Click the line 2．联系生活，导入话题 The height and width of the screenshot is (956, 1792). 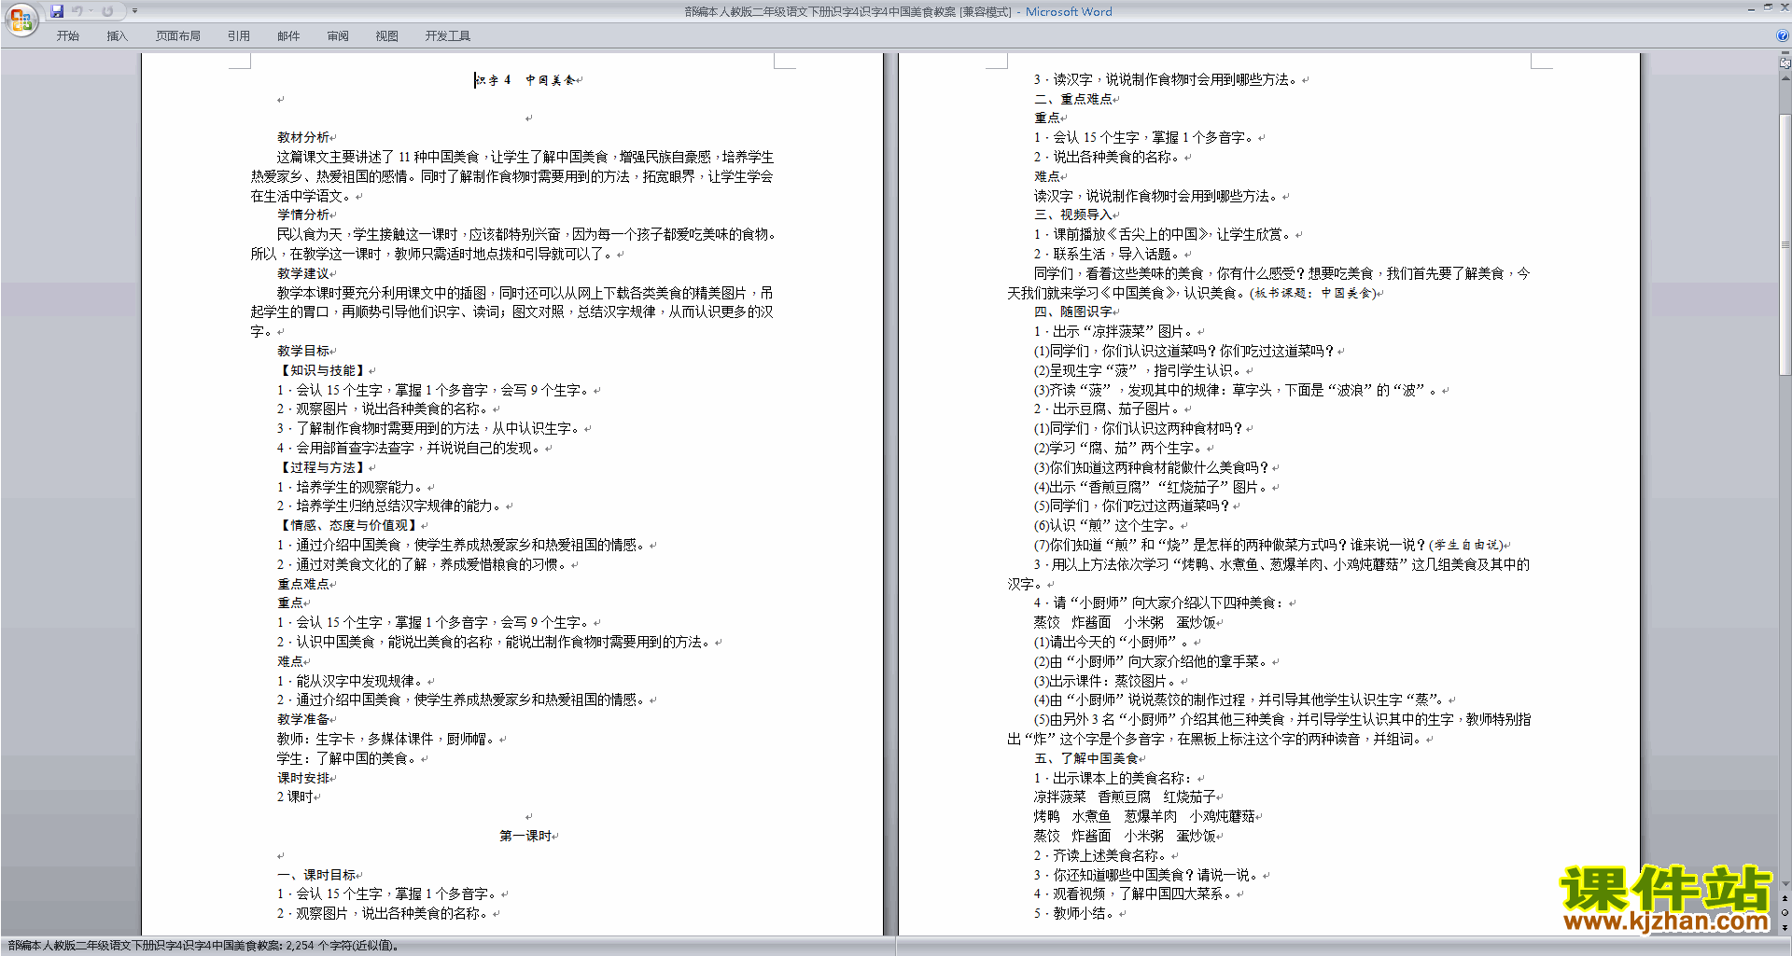click(x=1109, y=255)
